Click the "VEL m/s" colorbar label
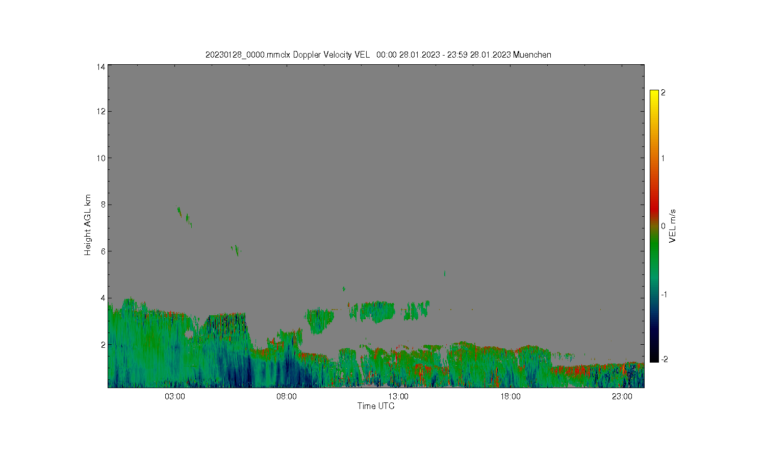 (x=673, y=226)
